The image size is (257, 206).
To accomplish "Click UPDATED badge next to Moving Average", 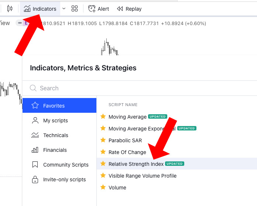I will tap(158, 116).
